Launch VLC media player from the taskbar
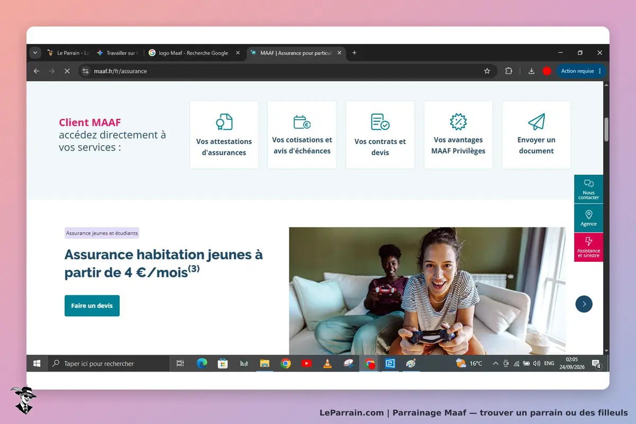The height and width of the screenshot is (424, 636). 328,364
